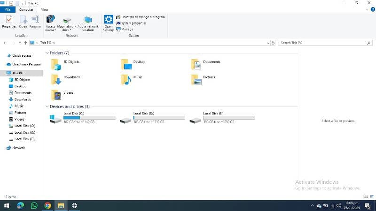Switch to large thumbnails view in status bar
The width and height of the screenshot is (376, 211).
point(371,197)
